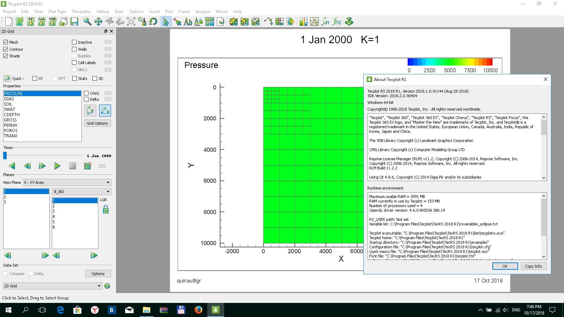The height and width of the screenshot is (317, 564).
Task: Click the Load Grid data toolbar icon
Action: pyautogui.click(x=42, y=22)
